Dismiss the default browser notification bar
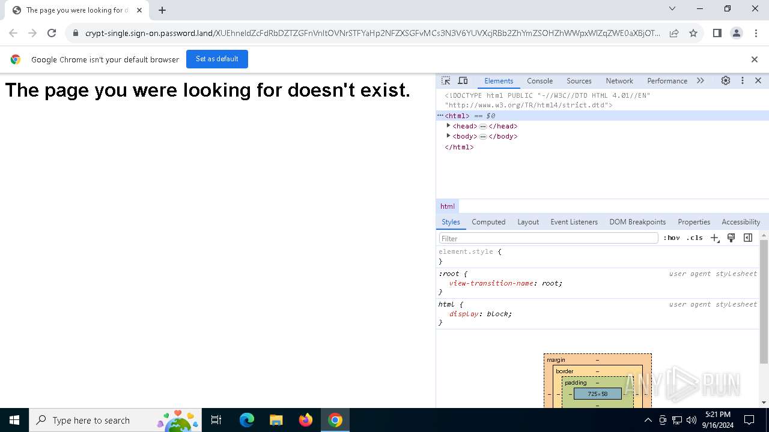The width and height of the screenshot is (769, 432). (755, 59)
